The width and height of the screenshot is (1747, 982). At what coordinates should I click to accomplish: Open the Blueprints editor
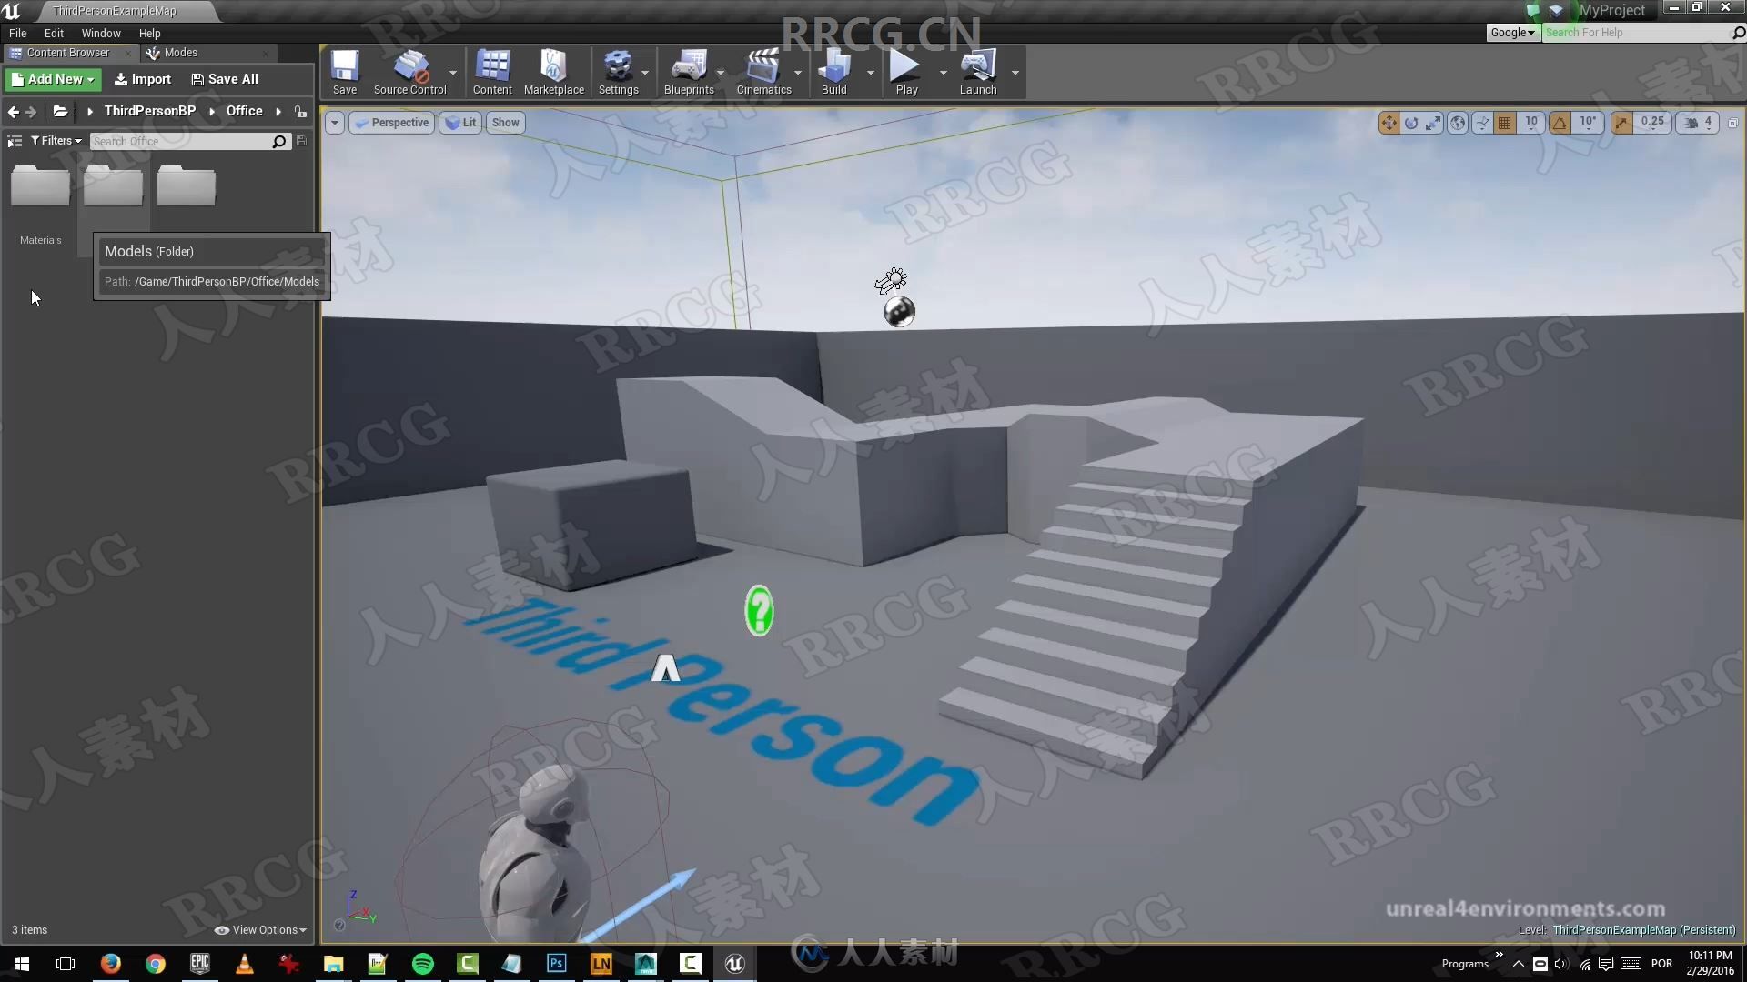click(x=688, y=72)
